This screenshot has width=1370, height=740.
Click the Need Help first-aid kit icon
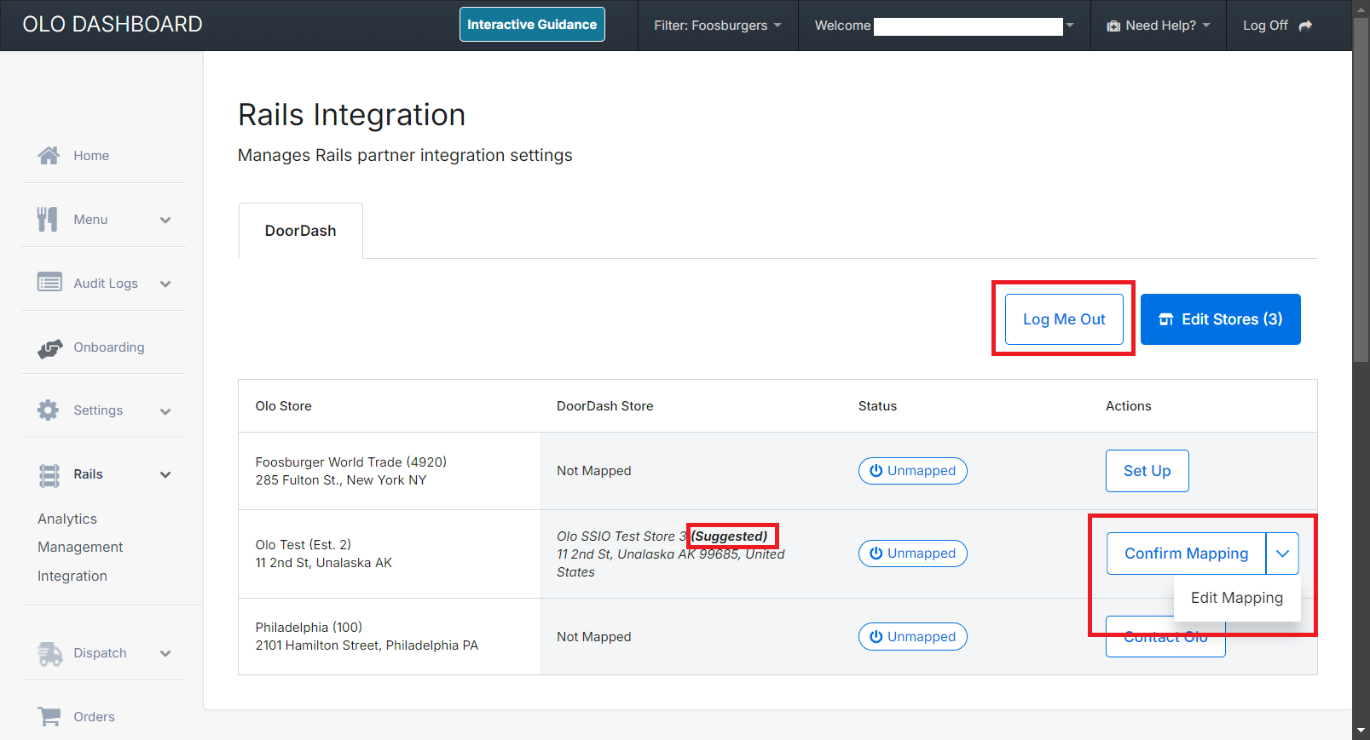tap(1113, 26)
